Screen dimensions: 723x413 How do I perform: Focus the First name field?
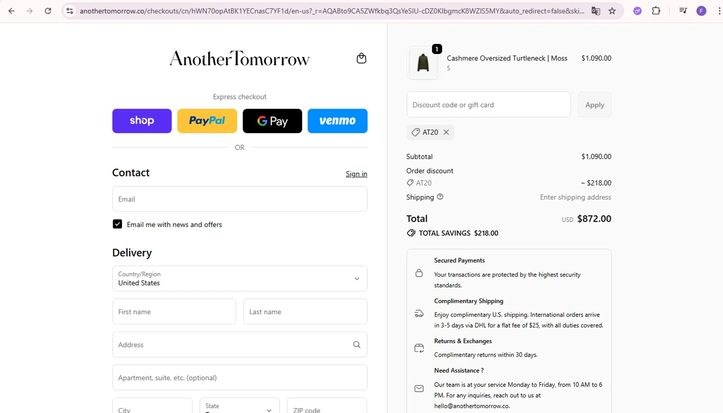(174, 312)
